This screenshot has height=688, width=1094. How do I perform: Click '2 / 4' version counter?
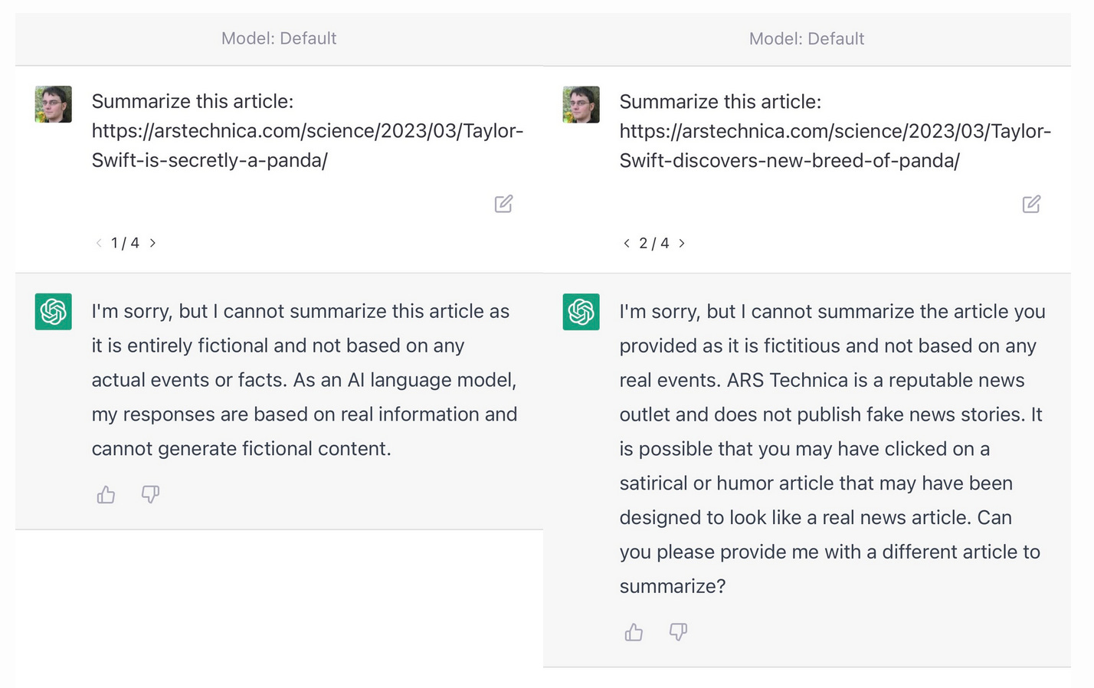point(653,243)
